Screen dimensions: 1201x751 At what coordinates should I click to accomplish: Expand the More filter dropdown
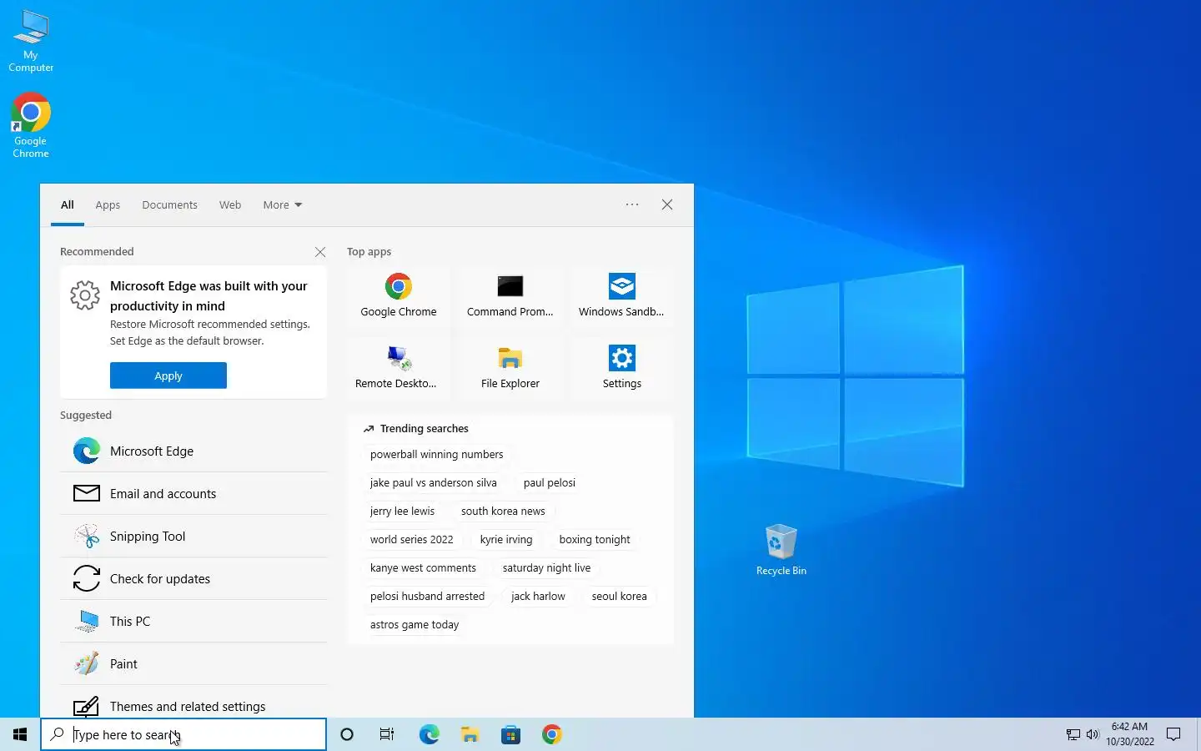283,204
